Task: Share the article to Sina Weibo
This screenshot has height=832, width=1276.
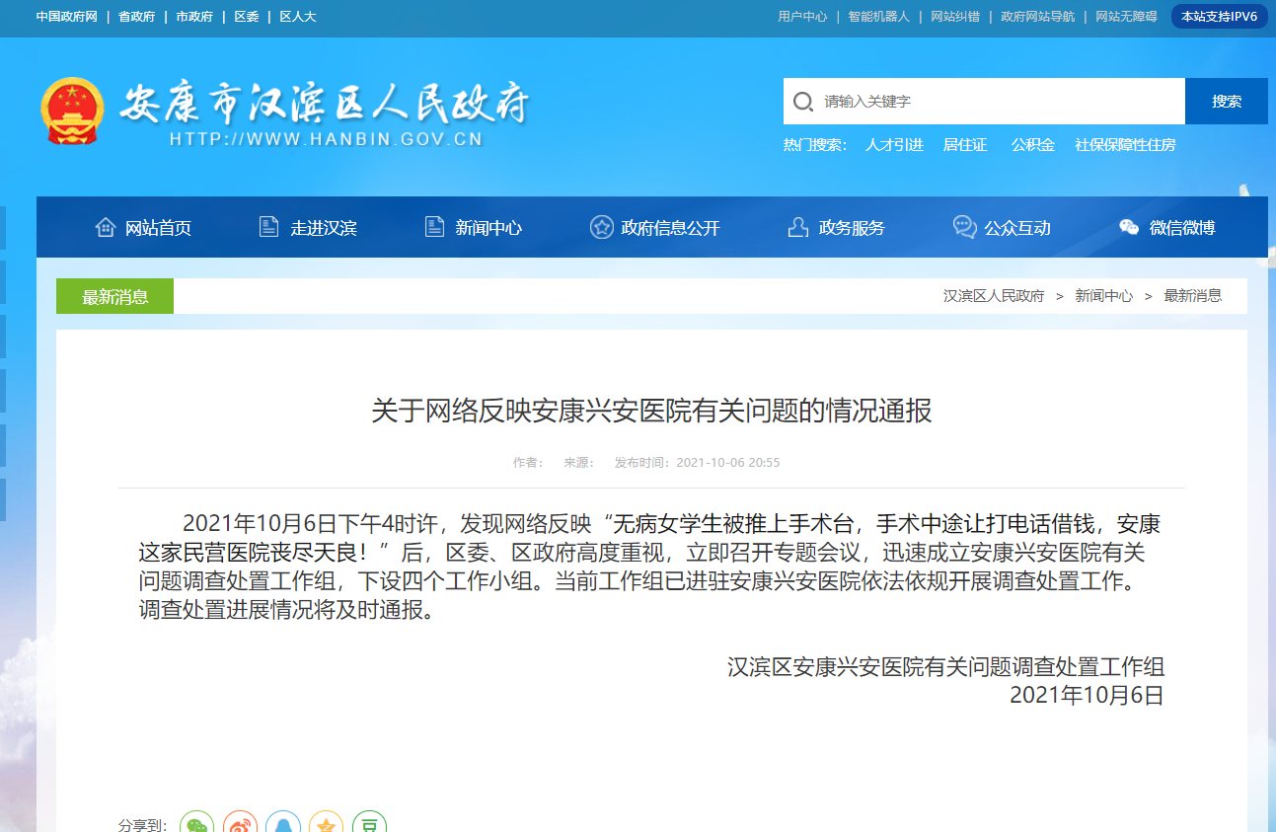Action: (x=240, y=825)
